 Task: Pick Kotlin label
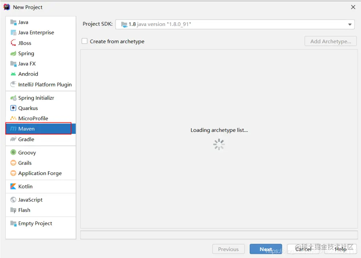(25, 186)
